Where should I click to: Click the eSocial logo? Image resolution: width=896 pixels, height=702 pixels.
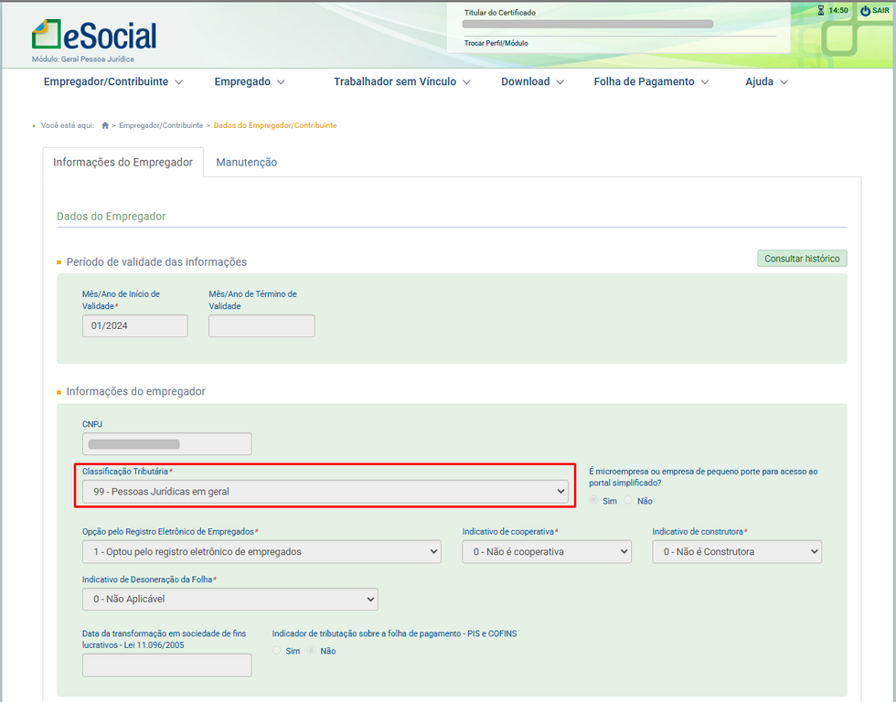94,35
